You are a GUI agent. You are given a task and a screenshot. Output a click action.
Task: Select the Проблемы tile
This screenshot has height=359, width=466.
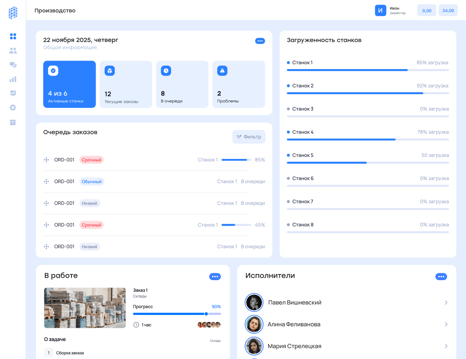[x=238, y=84]
